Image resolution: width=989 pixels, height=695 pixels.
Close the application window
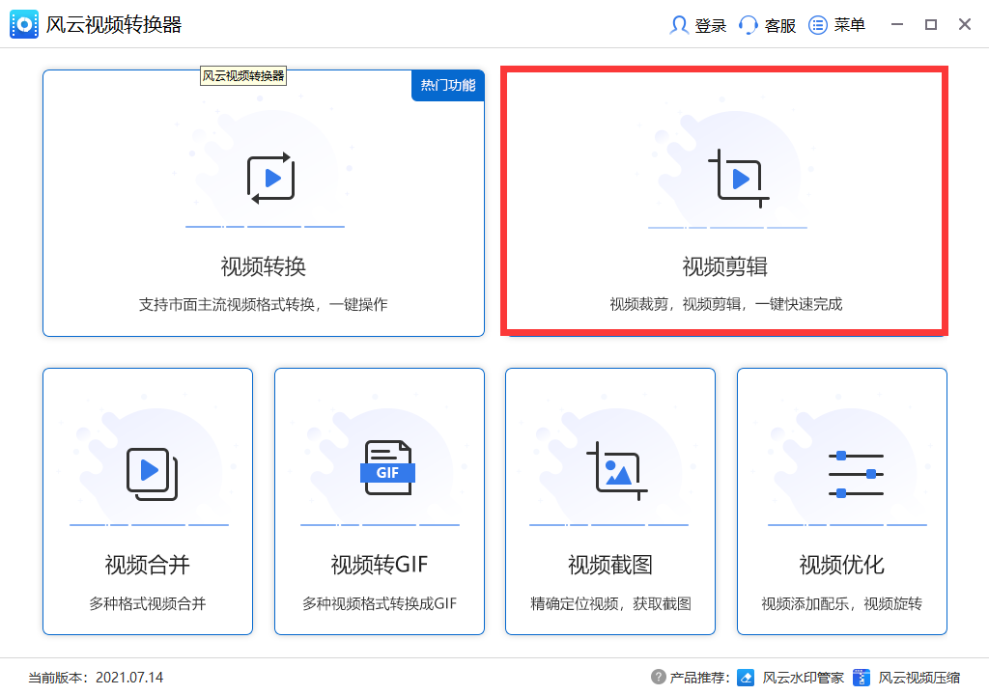click(x=965, y=24)
